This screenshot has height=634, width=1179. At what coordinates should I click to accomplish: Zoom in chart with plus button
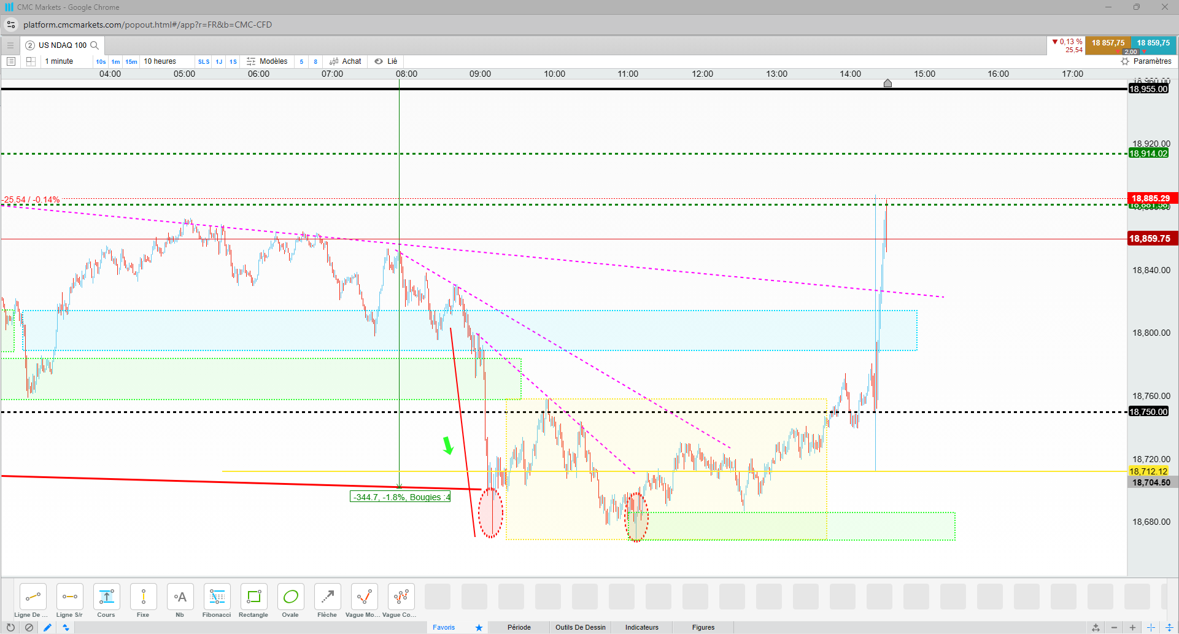pos(1132,627)
